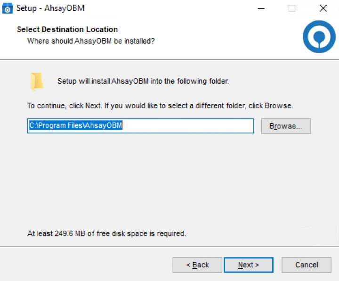The width and height of the screenshot is (339, 281).
Task: Click the yellow folder icon
Action: [37, 81]
